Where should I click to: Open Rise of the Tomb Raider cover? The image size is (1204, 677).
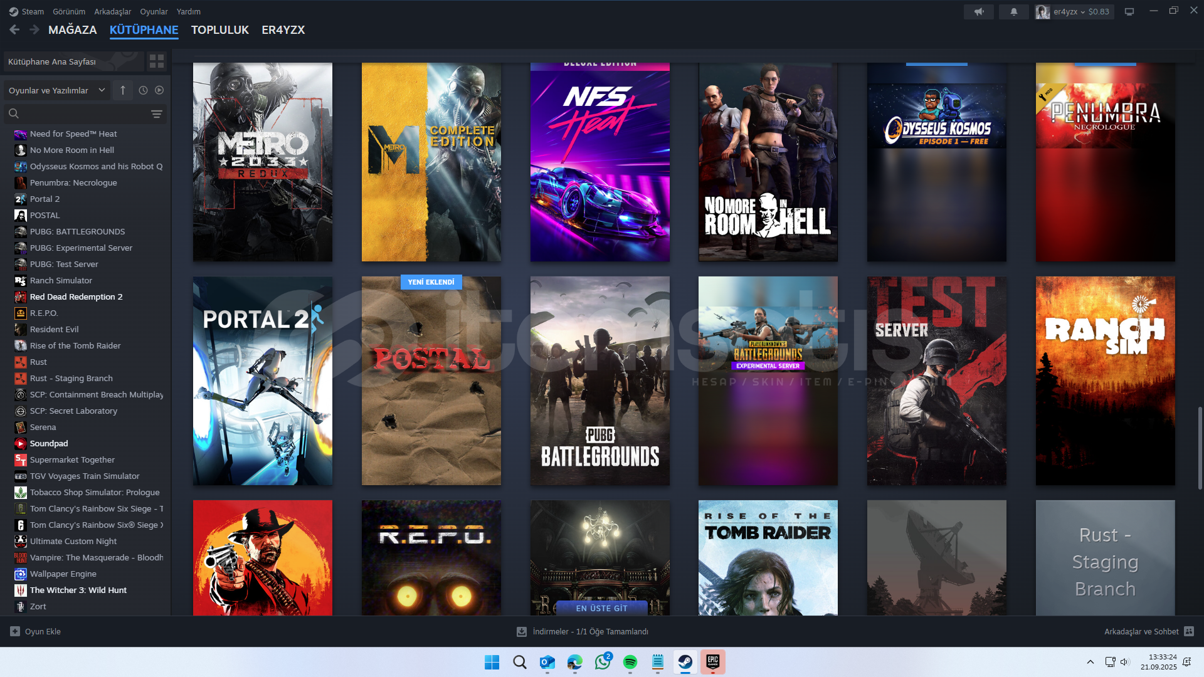click(768, 557)
